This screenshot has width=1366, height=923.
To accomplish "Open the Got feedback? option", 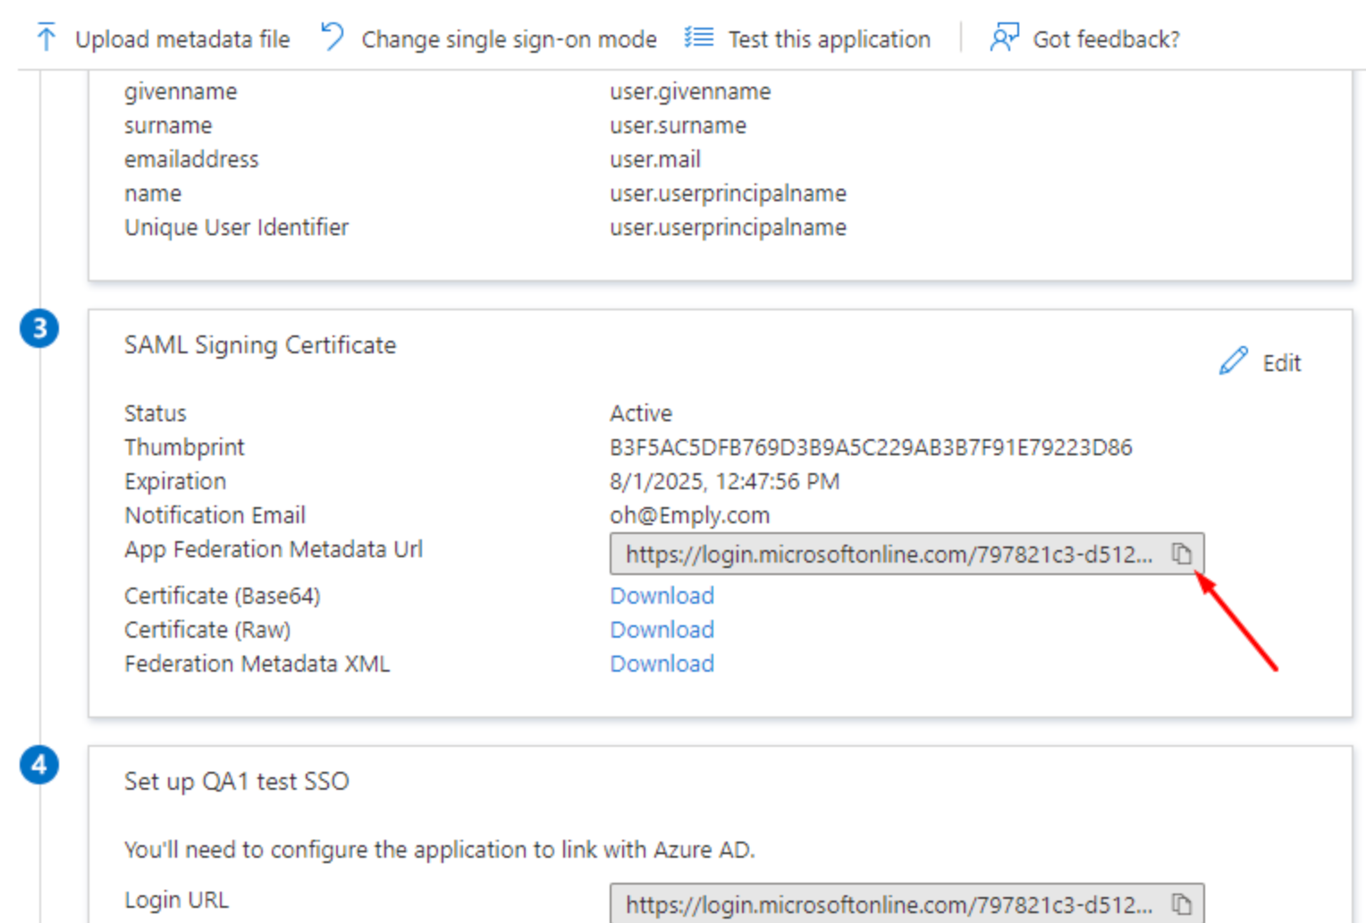I will [x=1106, y=39].
